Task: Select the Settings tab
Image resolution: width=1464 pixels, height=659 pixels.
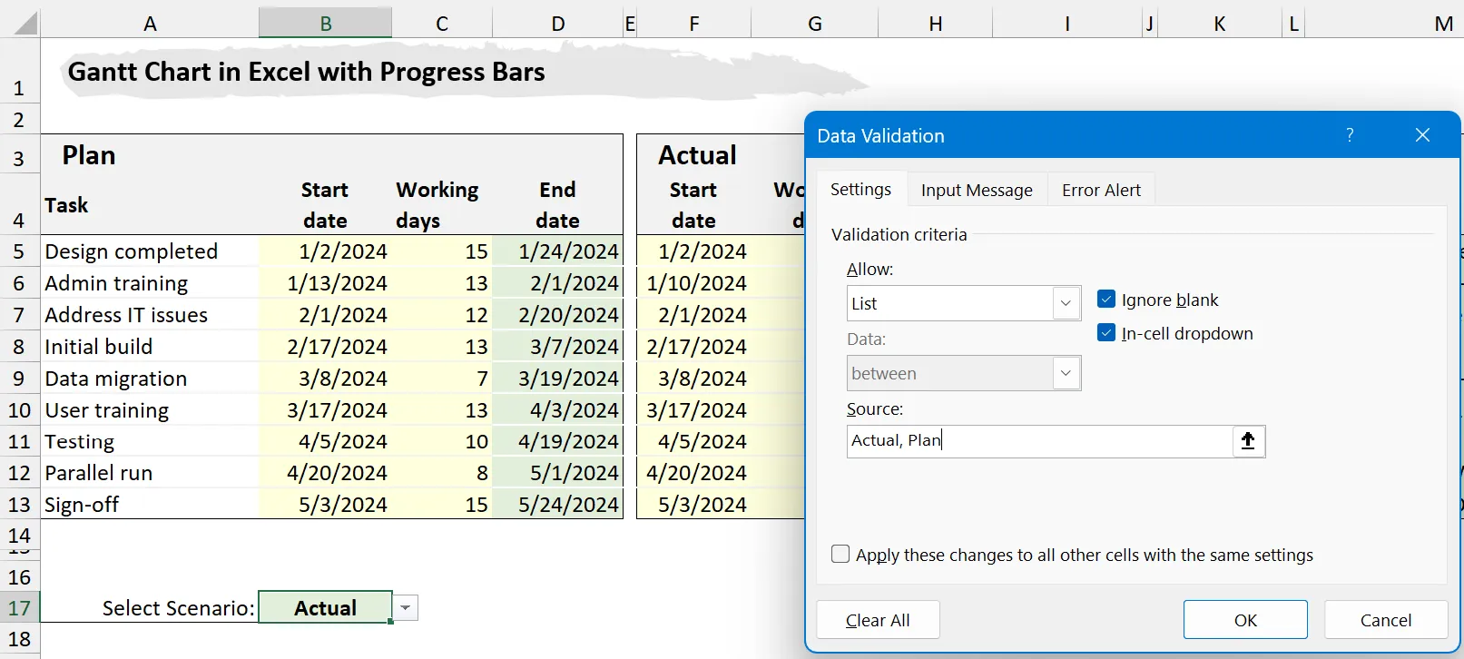Action: click(860, 189)
